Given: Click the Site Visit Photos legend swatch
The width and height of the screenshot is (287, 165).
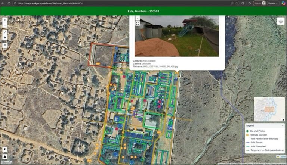Looking at the screenshot, I should 247,131.
